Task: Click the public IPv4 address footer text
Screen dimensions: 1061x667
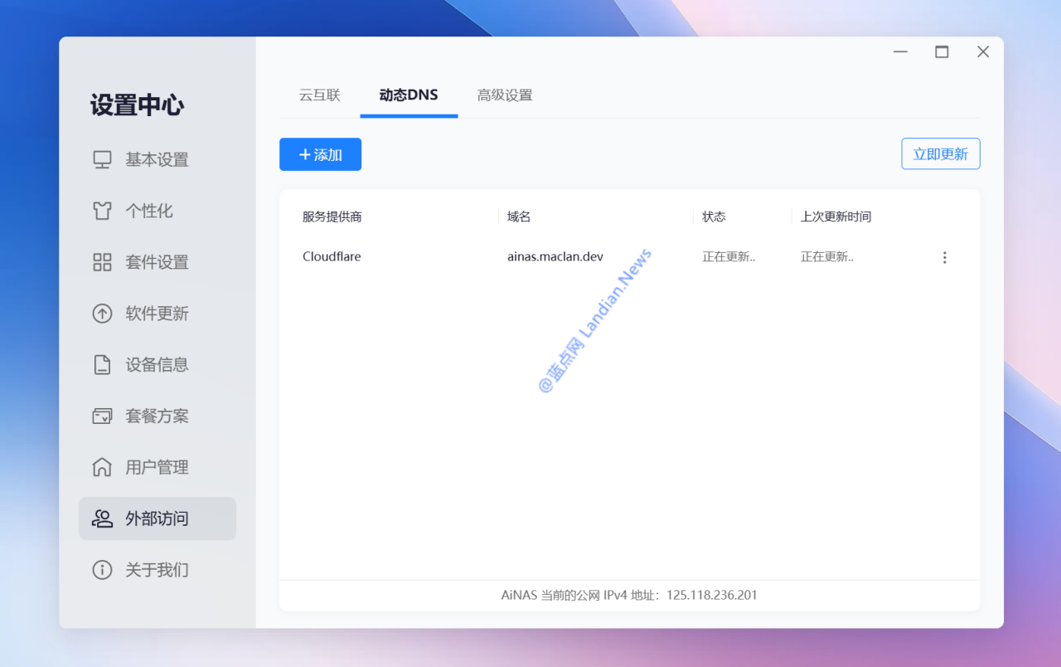Action: point(629,595)
